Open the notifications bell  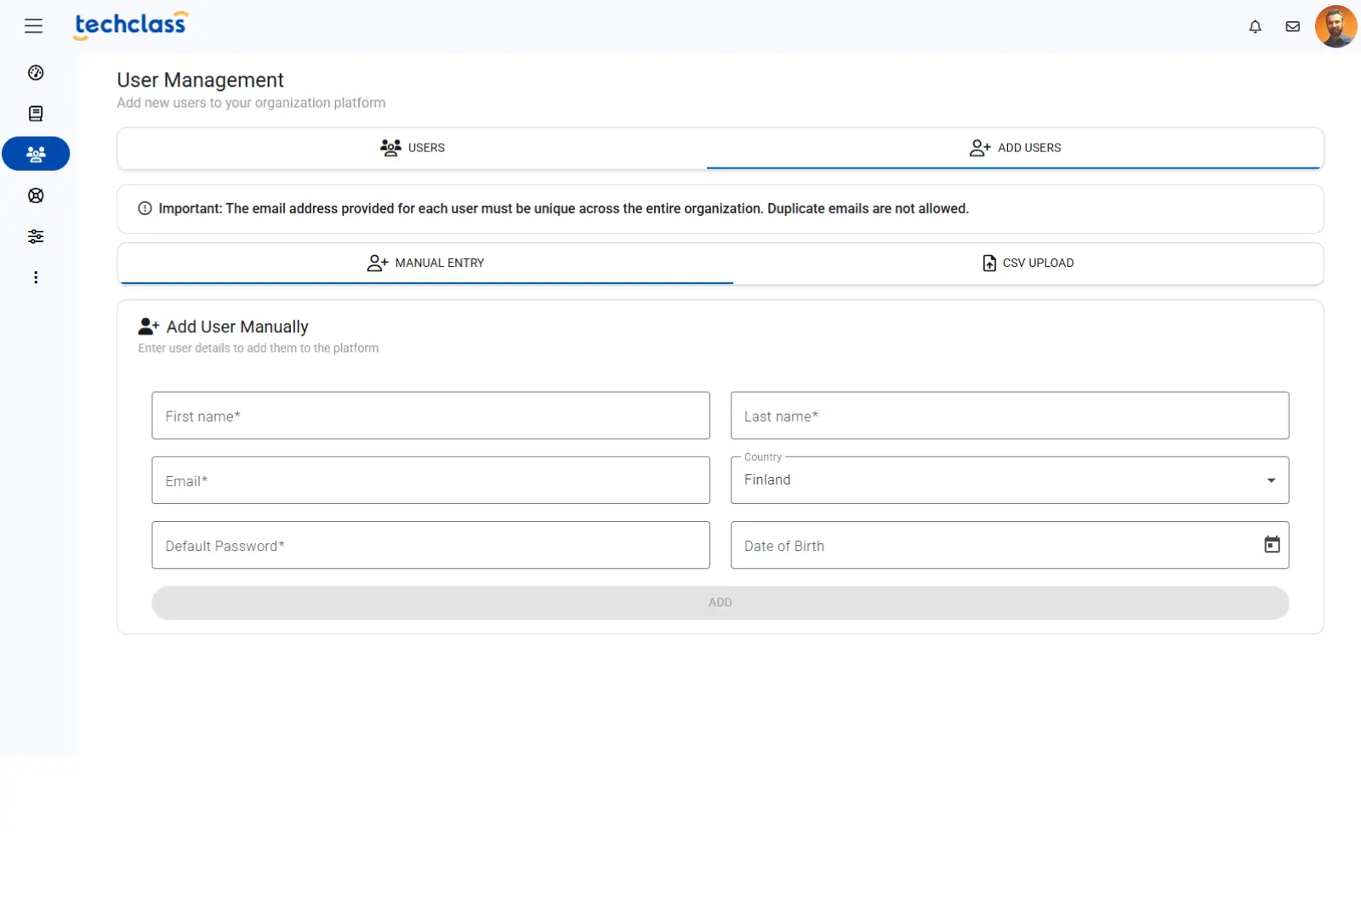[1255, 26]
